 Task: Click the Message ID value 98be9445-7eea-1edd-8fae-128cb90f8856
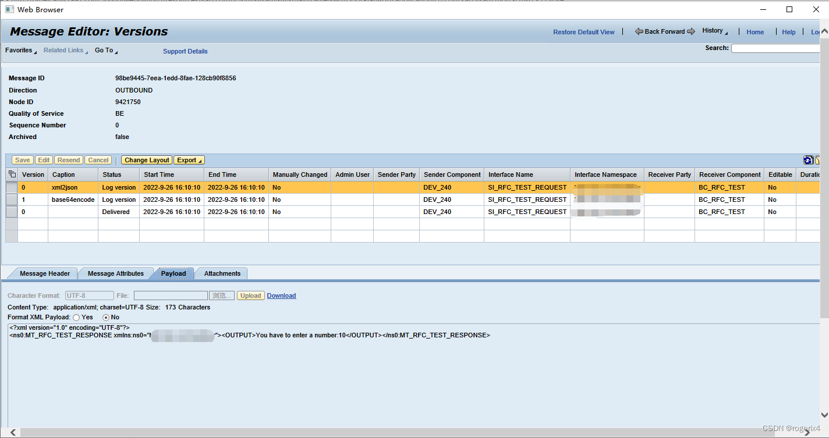point(176,78)
